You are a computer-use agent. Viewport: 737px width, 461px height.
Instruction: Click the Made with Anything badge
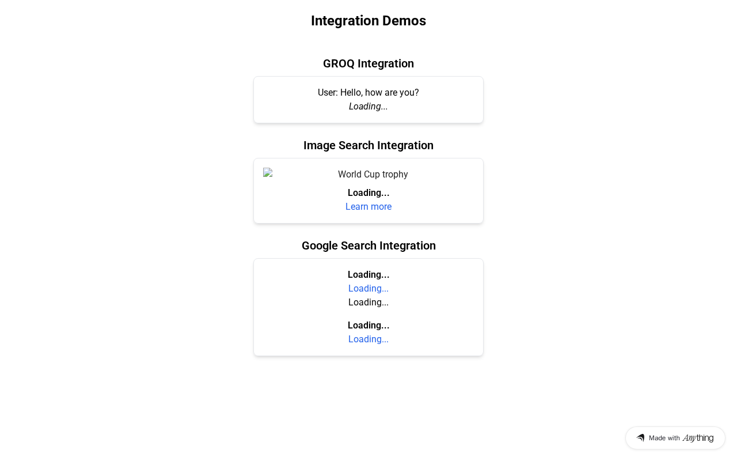pos(675,438)
